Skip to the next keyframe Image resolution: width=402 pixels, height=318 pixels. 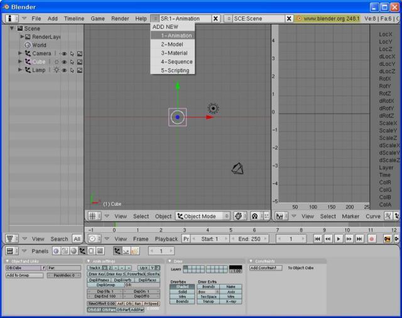pyautogui.click(x=349, y=239)
